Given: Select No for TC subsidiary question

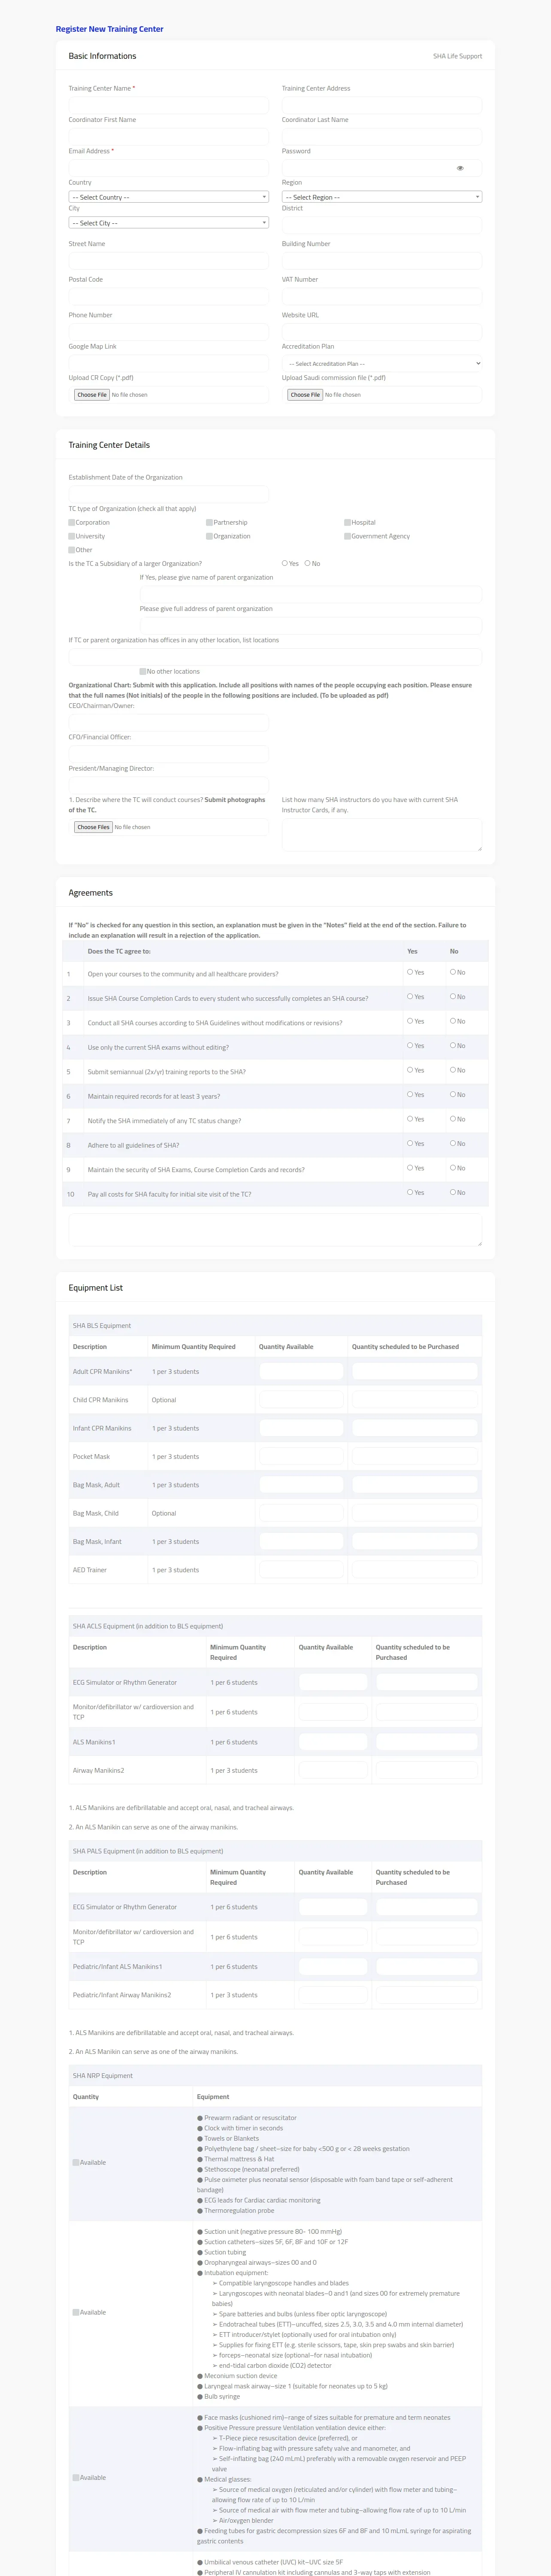Looking at the screenshot, I should 307,563.
